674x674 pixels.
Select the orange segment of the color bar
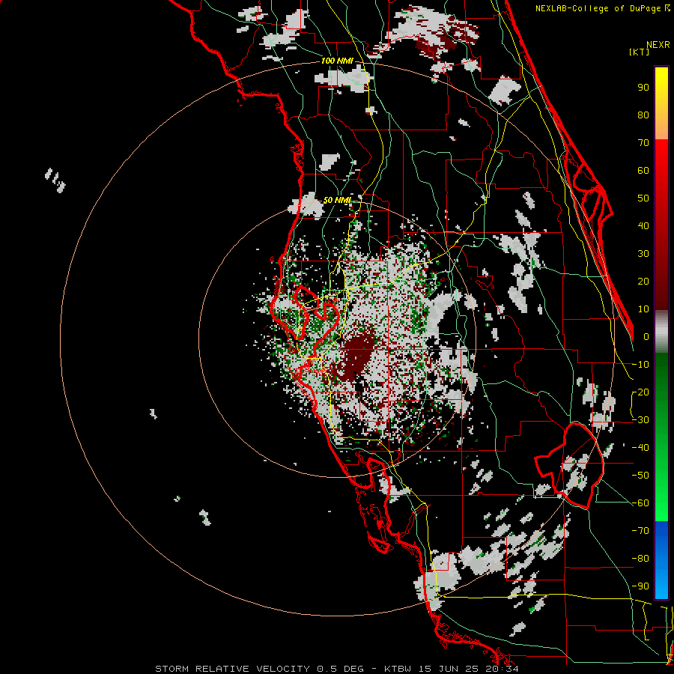(661, 126)
